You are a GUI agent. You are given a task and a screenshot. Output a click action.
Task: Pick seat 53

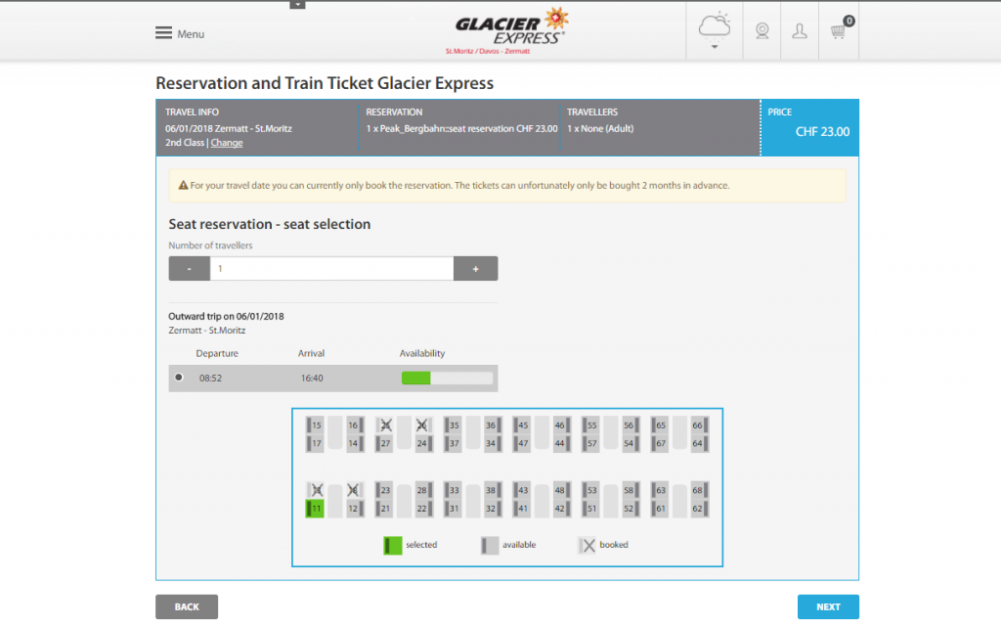point(590,490)
